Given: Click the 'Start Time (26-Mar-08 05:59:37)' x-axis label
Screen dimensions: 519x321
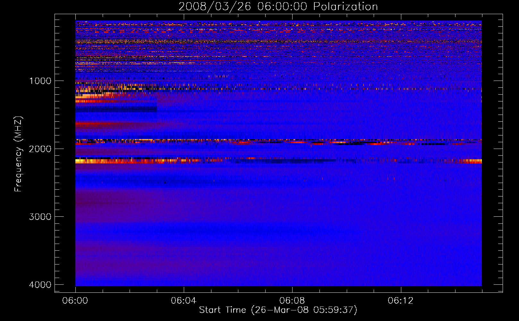Looking at the screenshot, I should click(x=278, y=310).
